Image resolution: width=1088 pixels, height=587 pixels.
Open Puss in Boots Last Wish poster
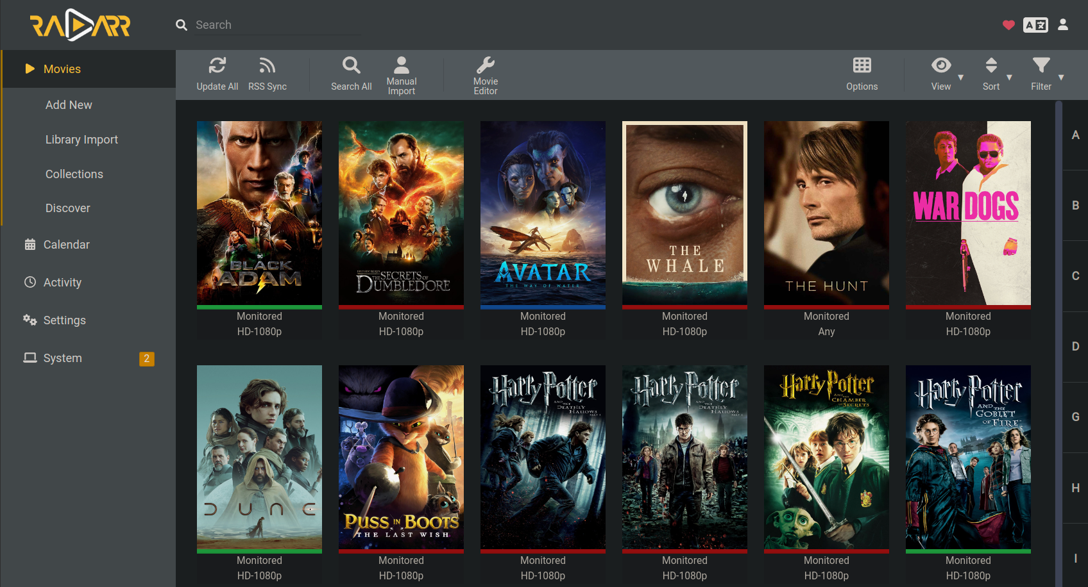click(401, 457)
